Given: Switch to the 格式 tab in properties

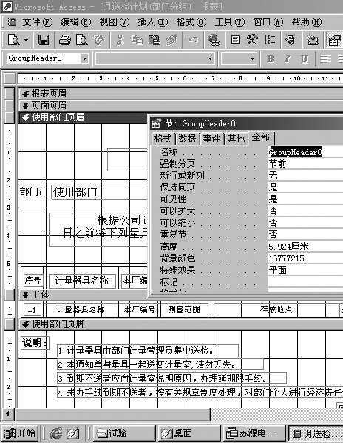Looking at the screenshot, I should [x=163, y=139].
